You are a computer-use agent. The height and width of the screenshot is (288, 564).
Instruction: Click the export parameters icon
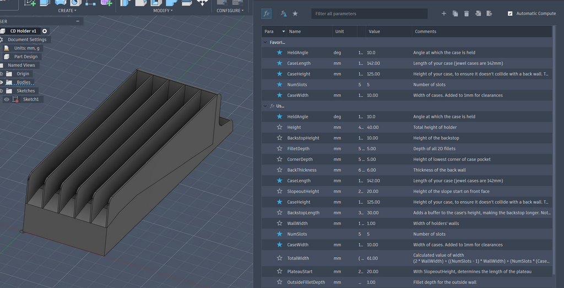(489, 14)
